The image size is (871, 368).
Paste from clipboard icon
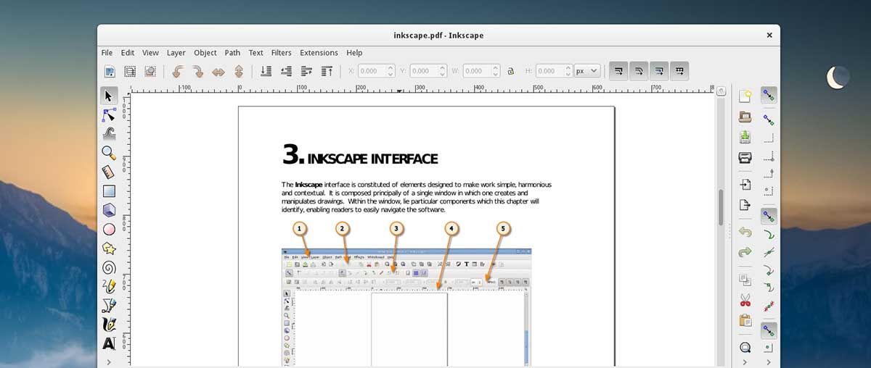point(745,319)
